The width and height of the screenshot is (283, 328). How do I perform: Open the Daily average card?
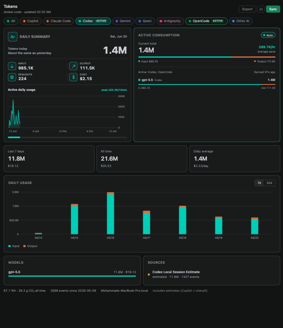pos(235,159)
